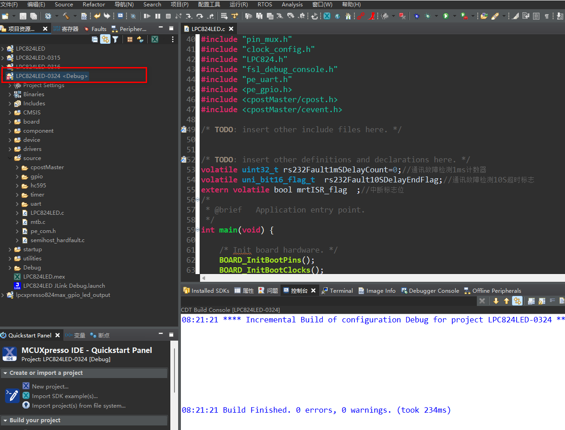The image size is (565, 430).
Task: Switch to the Offline Peripherals tab
Action: tap(492, 290)
